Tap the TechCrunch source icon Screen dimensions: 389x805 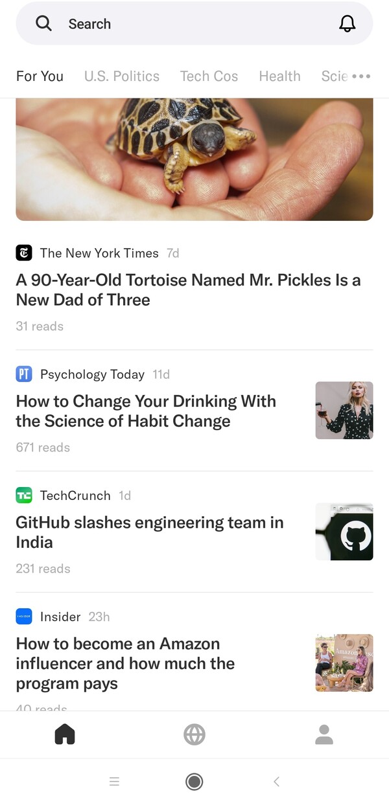coord(24,495)
